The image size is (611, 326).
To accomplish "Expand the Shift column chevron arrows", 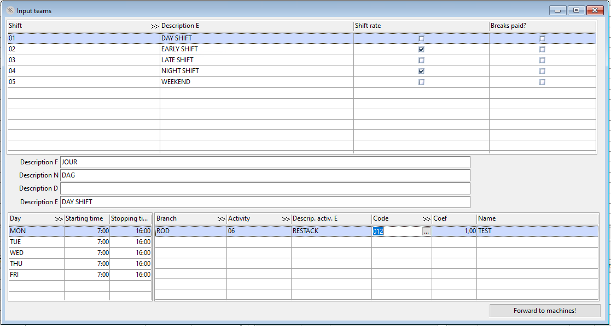I will [154, 26].
